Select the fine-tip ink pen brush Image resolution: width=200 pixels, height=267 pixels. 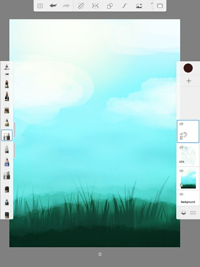point(7,202)
